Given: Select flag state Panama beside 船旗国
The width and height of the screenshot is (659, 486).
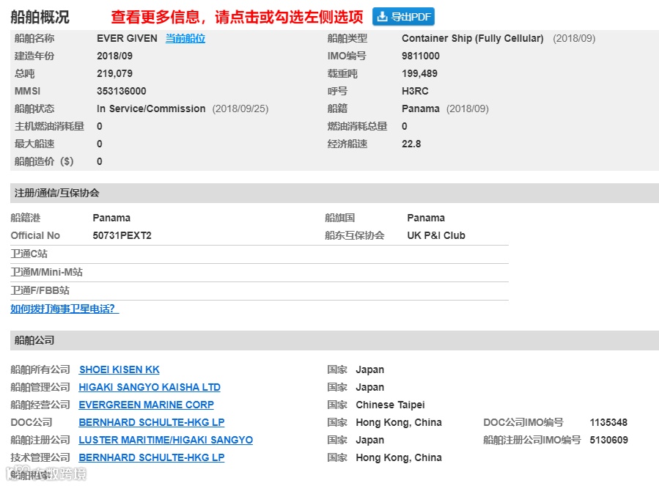Looking at the screenshot, I should [426, 218].
